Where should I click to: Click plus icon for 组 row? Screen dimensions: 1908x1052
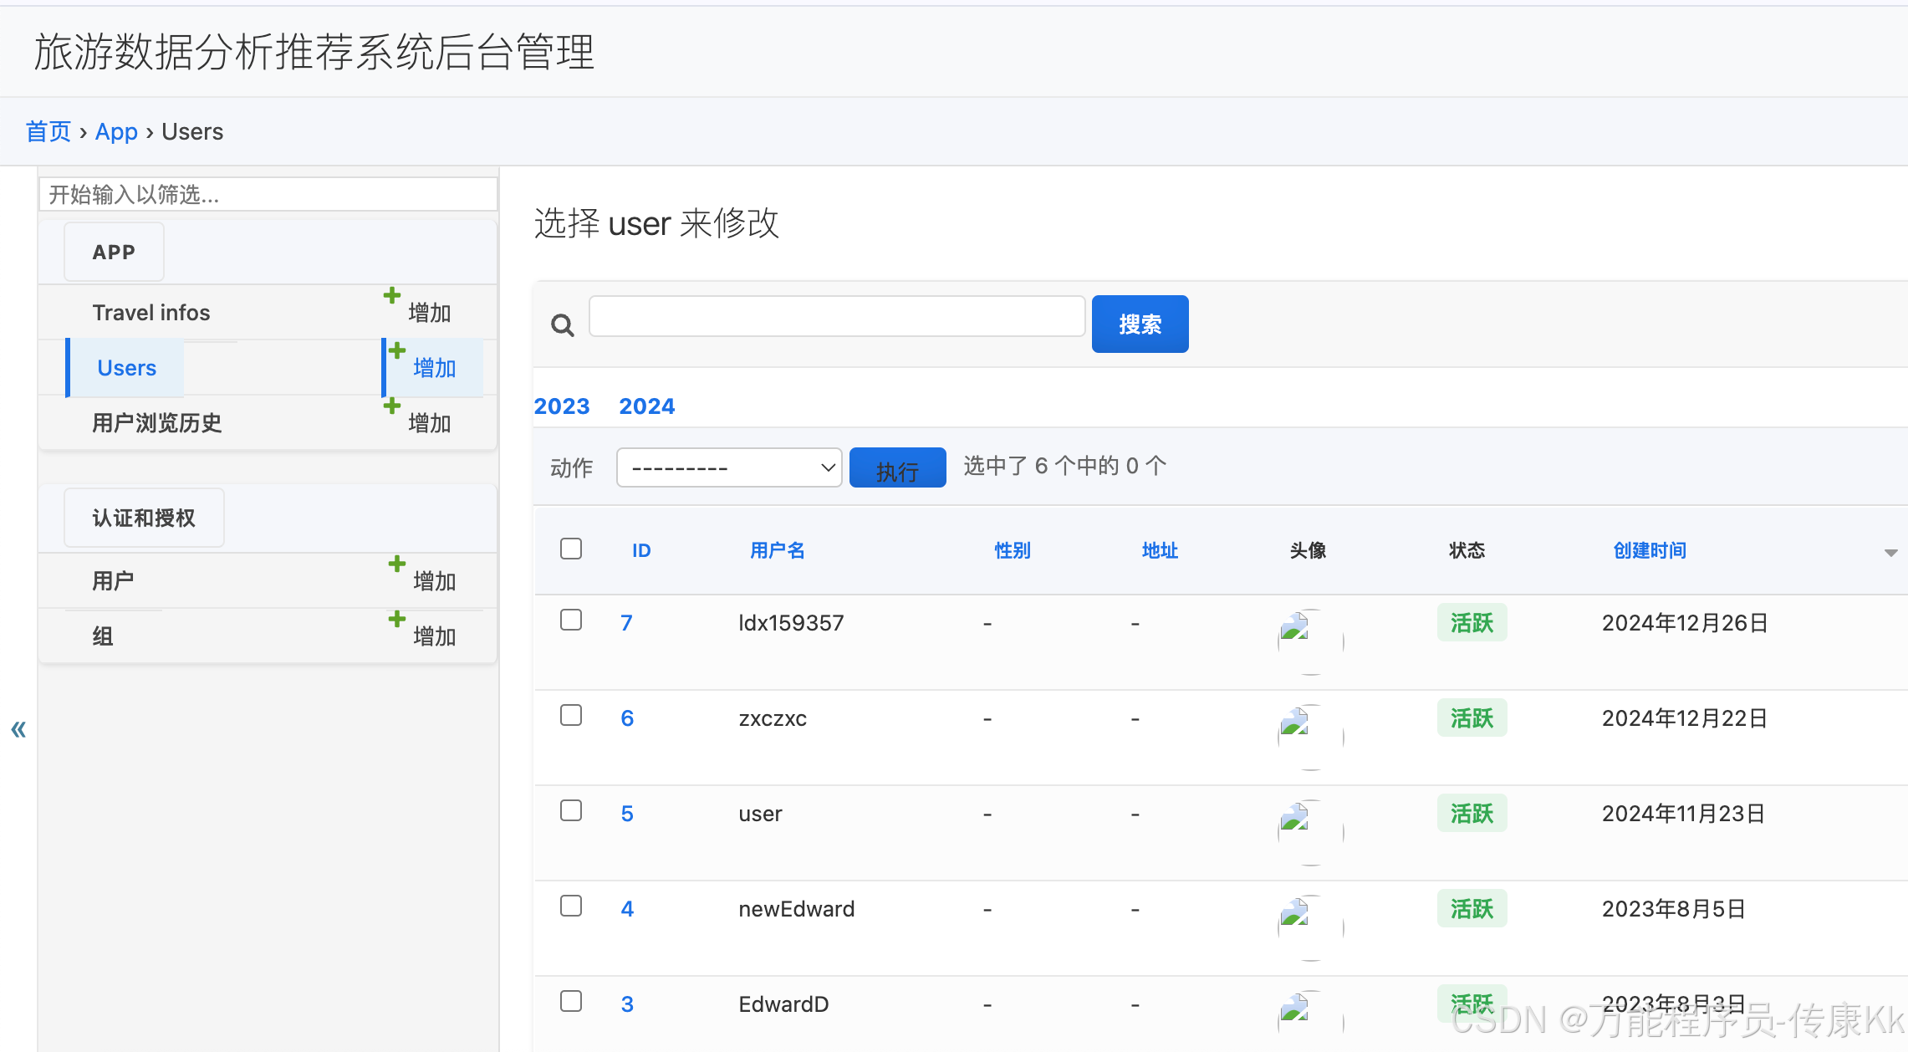tap(397, 620)
